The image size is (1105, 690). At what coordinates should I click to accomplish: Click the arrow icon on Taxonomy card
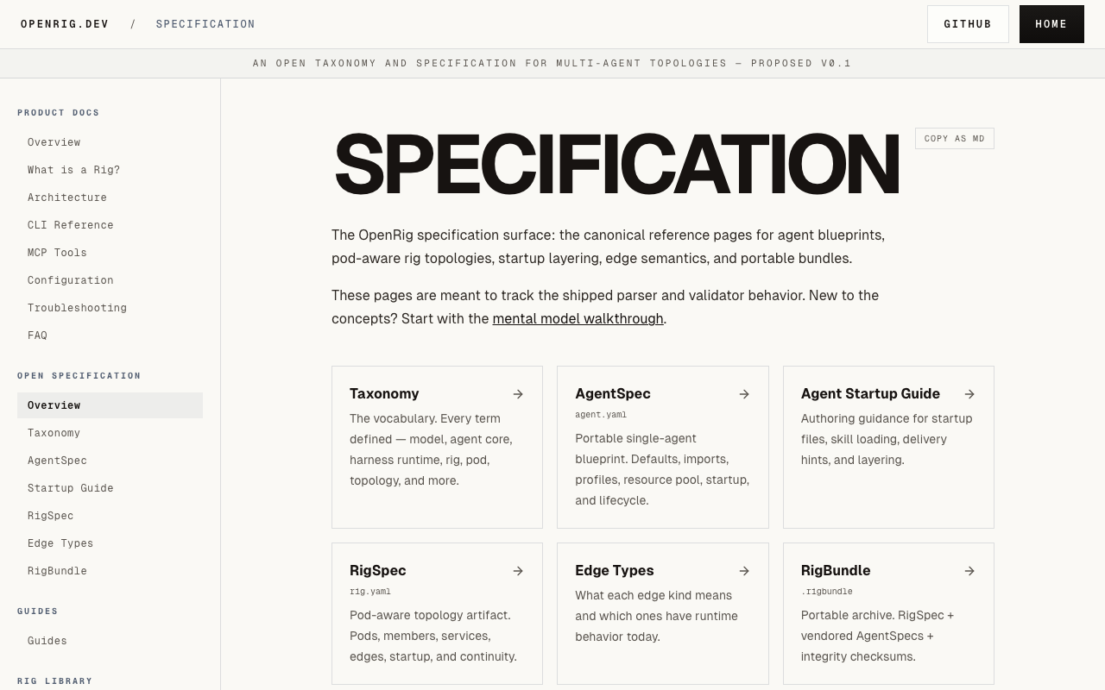[x=518, y=394]
